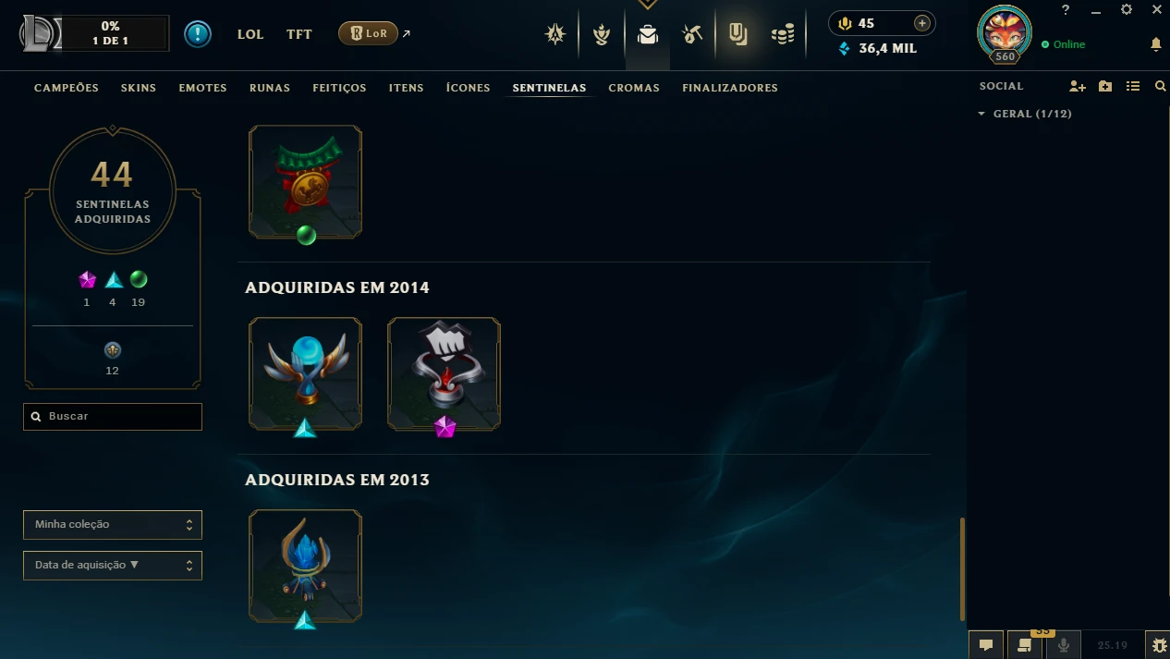Filter wards by pink gem rarity
The width and height of the screenshot is (1170, 659).
point(87,279)
